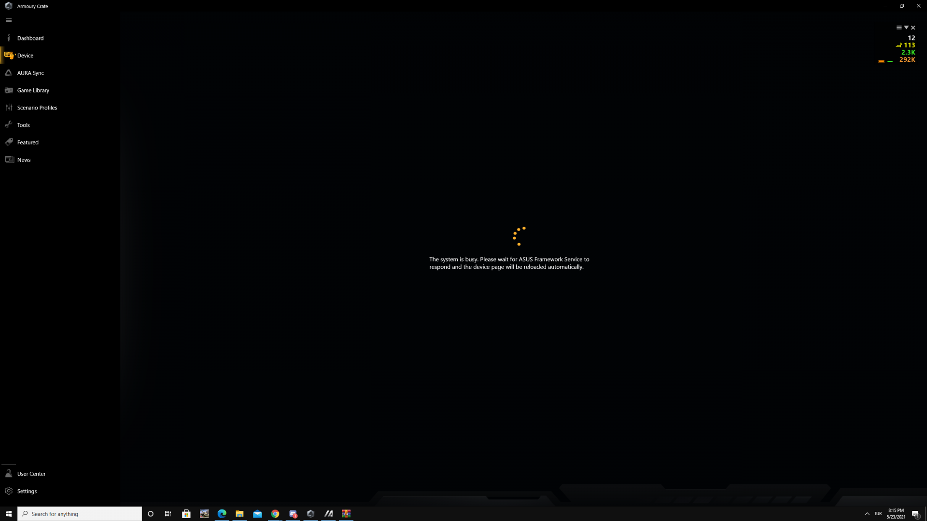Image resolution: width=927 pixels, height=521 pixels.
Task: Open User Center profile
Action: (x=31, y=474)
